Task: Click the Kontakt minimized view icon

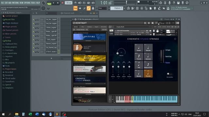Action: coord(156,23)
